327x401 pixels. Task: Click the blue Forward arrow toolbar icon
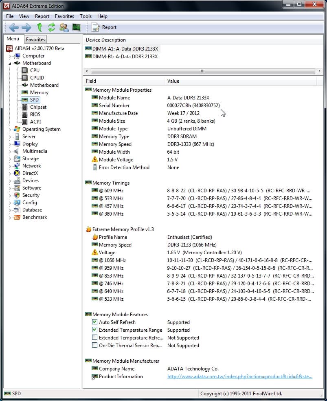coord(26,27)
